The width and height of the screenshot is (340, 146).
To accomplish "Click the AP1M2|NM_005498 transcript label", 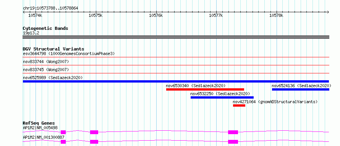I will pyautogui.click(x=40, y=128).
